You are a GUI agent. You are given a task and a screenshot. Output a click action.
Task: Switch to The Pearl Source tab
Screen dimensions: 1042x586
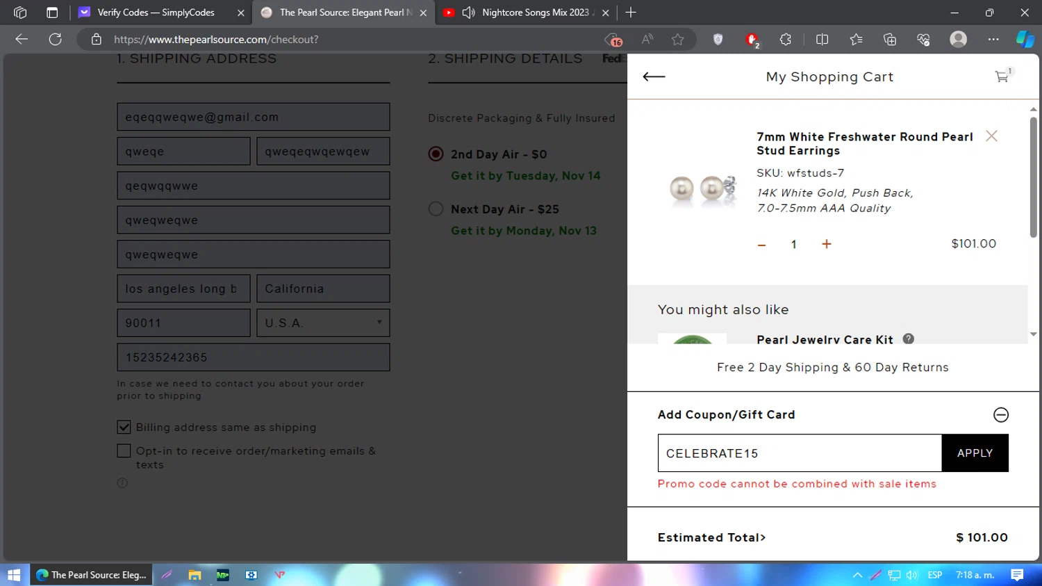343,13
